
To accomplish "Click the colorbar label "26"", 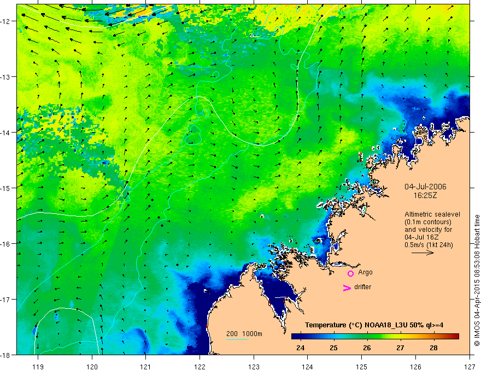I will click(x=367, y=348).
